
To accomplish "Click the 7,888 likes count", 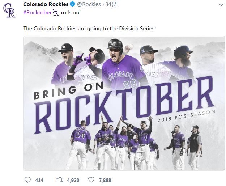I will (x=105, y=180).
